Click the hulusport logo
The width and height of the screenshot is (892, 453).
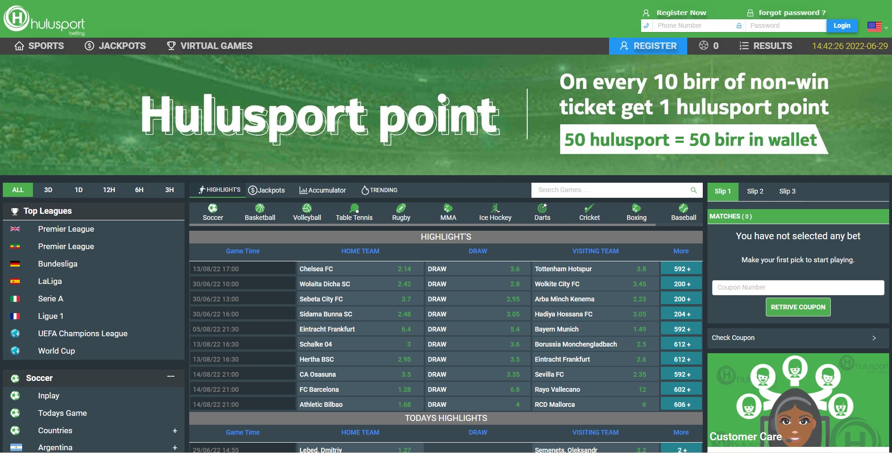point(44,20)
